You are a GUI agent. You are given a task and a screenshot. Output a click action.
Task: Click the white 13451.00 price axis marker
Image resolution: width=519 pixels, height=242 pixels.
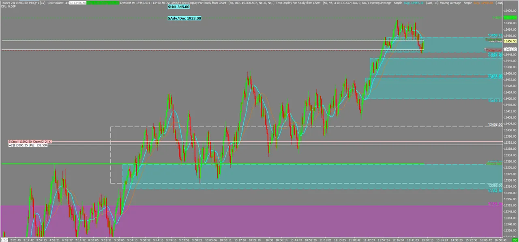point(510,49)
